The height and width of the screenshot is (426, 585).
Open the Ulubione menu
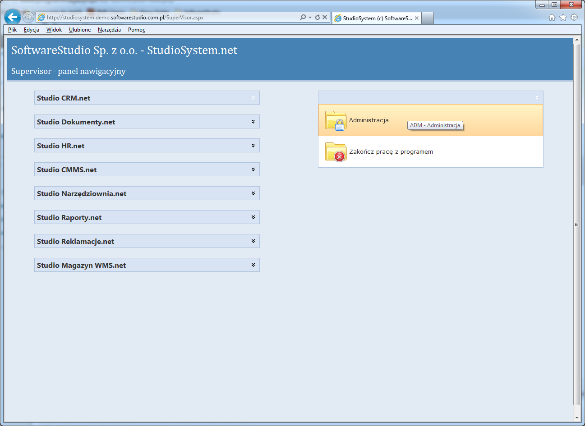80,30
